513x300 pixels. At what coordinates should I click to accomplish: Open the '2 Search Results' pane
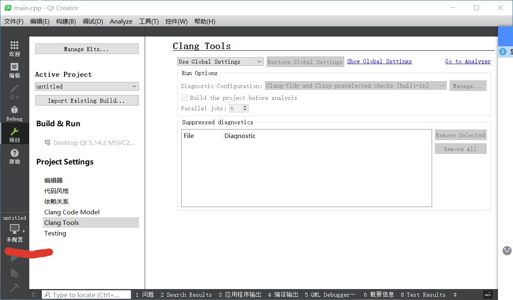click(x=186, y=295)
